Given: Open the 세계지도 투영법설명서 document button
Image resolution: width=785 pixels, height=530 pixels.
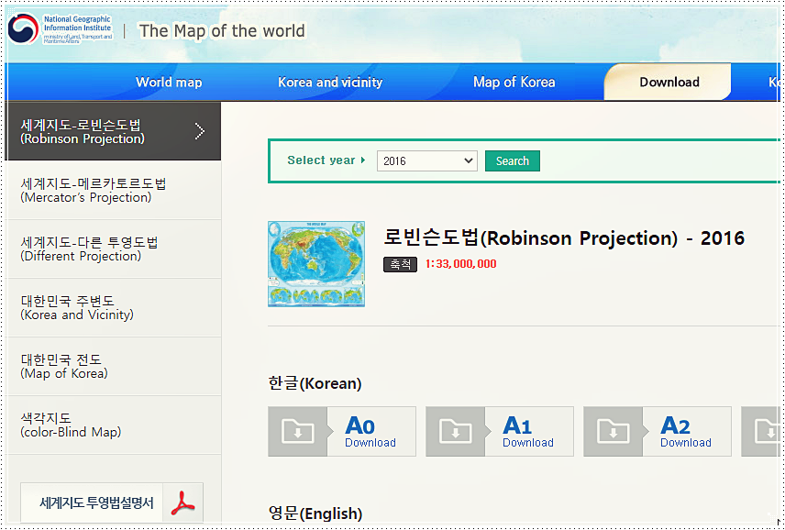Looking at the screenshot, I should click(x=112, y=502).
